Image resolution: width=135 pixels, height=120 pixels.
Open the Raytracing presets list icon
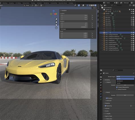coord(131,106)
